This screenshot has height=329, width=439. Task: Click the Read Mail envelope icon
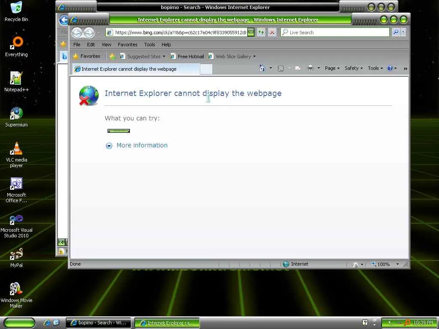tap(298, 68)
